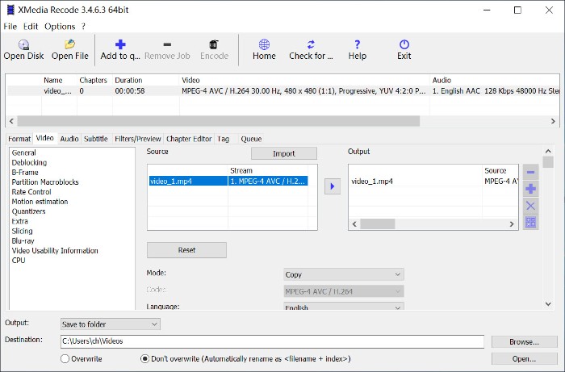Screen dimensions: 565x372
Task: Select General in the settings list
Action: click(x=23, y=153)
